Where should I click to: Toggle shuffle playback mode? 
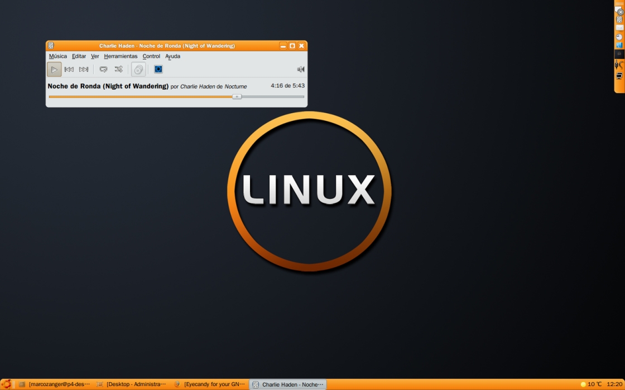[118, 69]
